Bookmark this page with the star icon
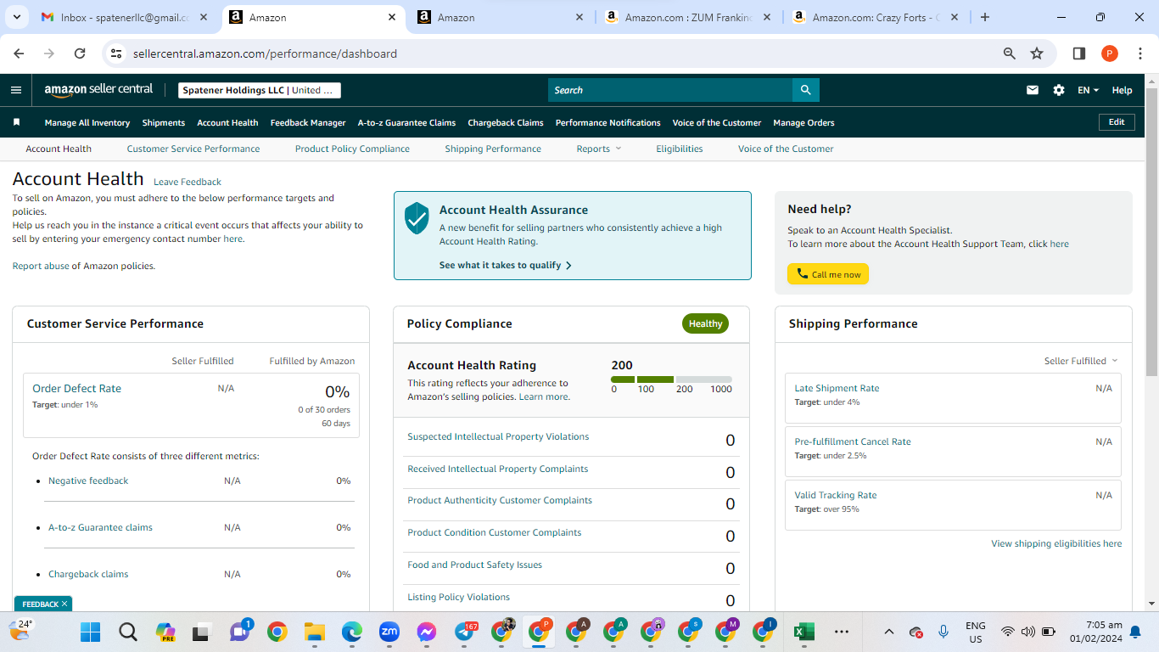The height and width of the screenshot is (652, 1159). [x=1037, y=53]
